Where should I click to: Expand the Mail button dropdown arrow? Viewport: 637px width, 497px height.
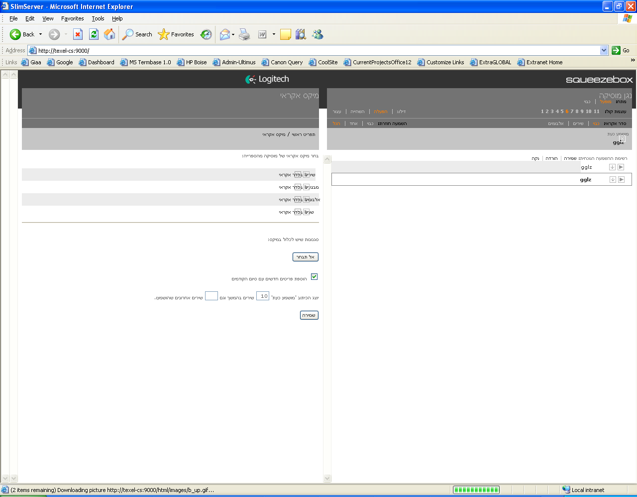233,34
